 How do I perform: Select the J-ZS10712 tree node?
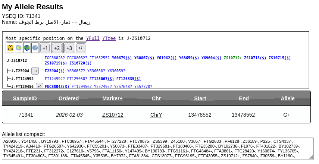point(17,60)
